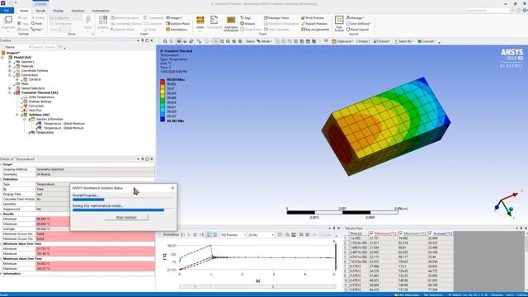
Task: Open the Manage layout dropdown
Action: [356, 17]
